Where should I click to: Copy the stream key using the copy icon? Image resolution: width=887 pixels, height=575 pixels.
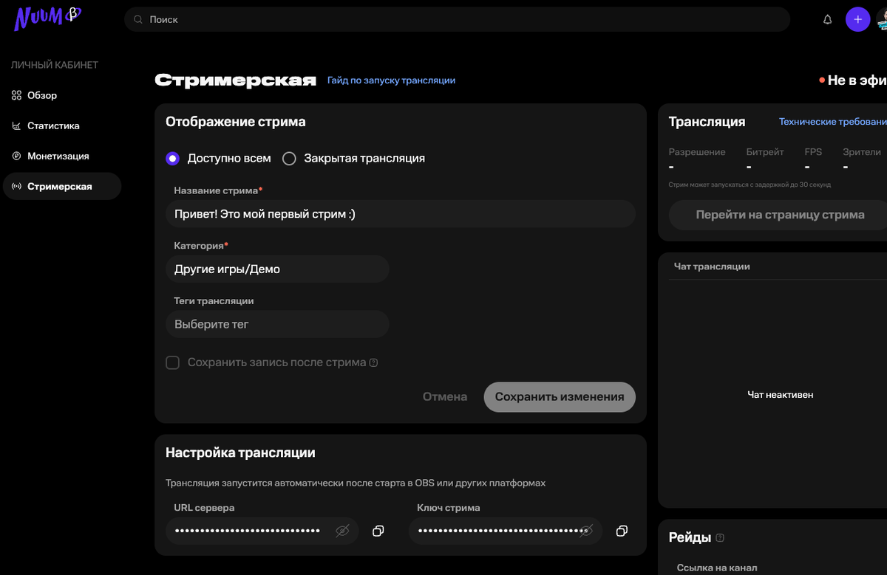point(622,531)
